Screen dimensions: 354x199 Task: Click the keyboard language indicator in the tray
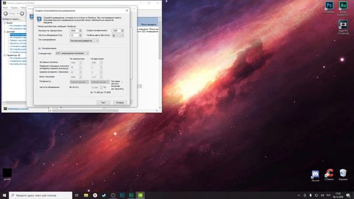click(x=329, y=195)
